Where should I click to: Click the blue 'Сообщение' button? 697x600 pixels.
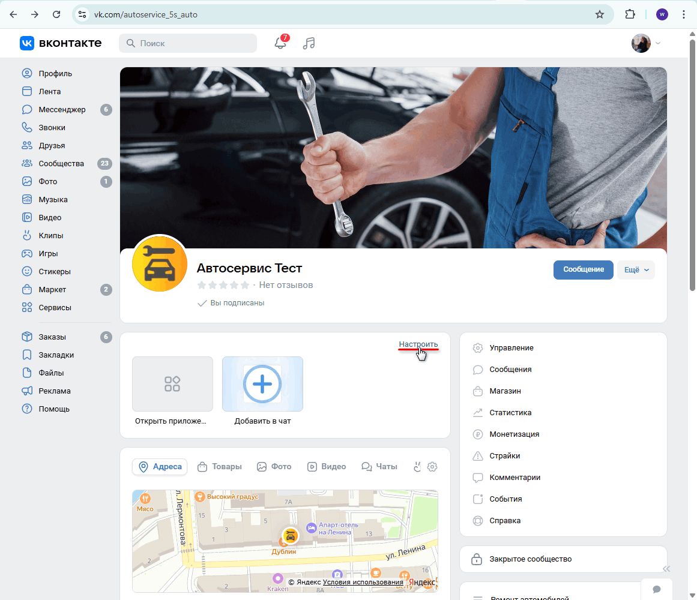(x=583, y=270)
